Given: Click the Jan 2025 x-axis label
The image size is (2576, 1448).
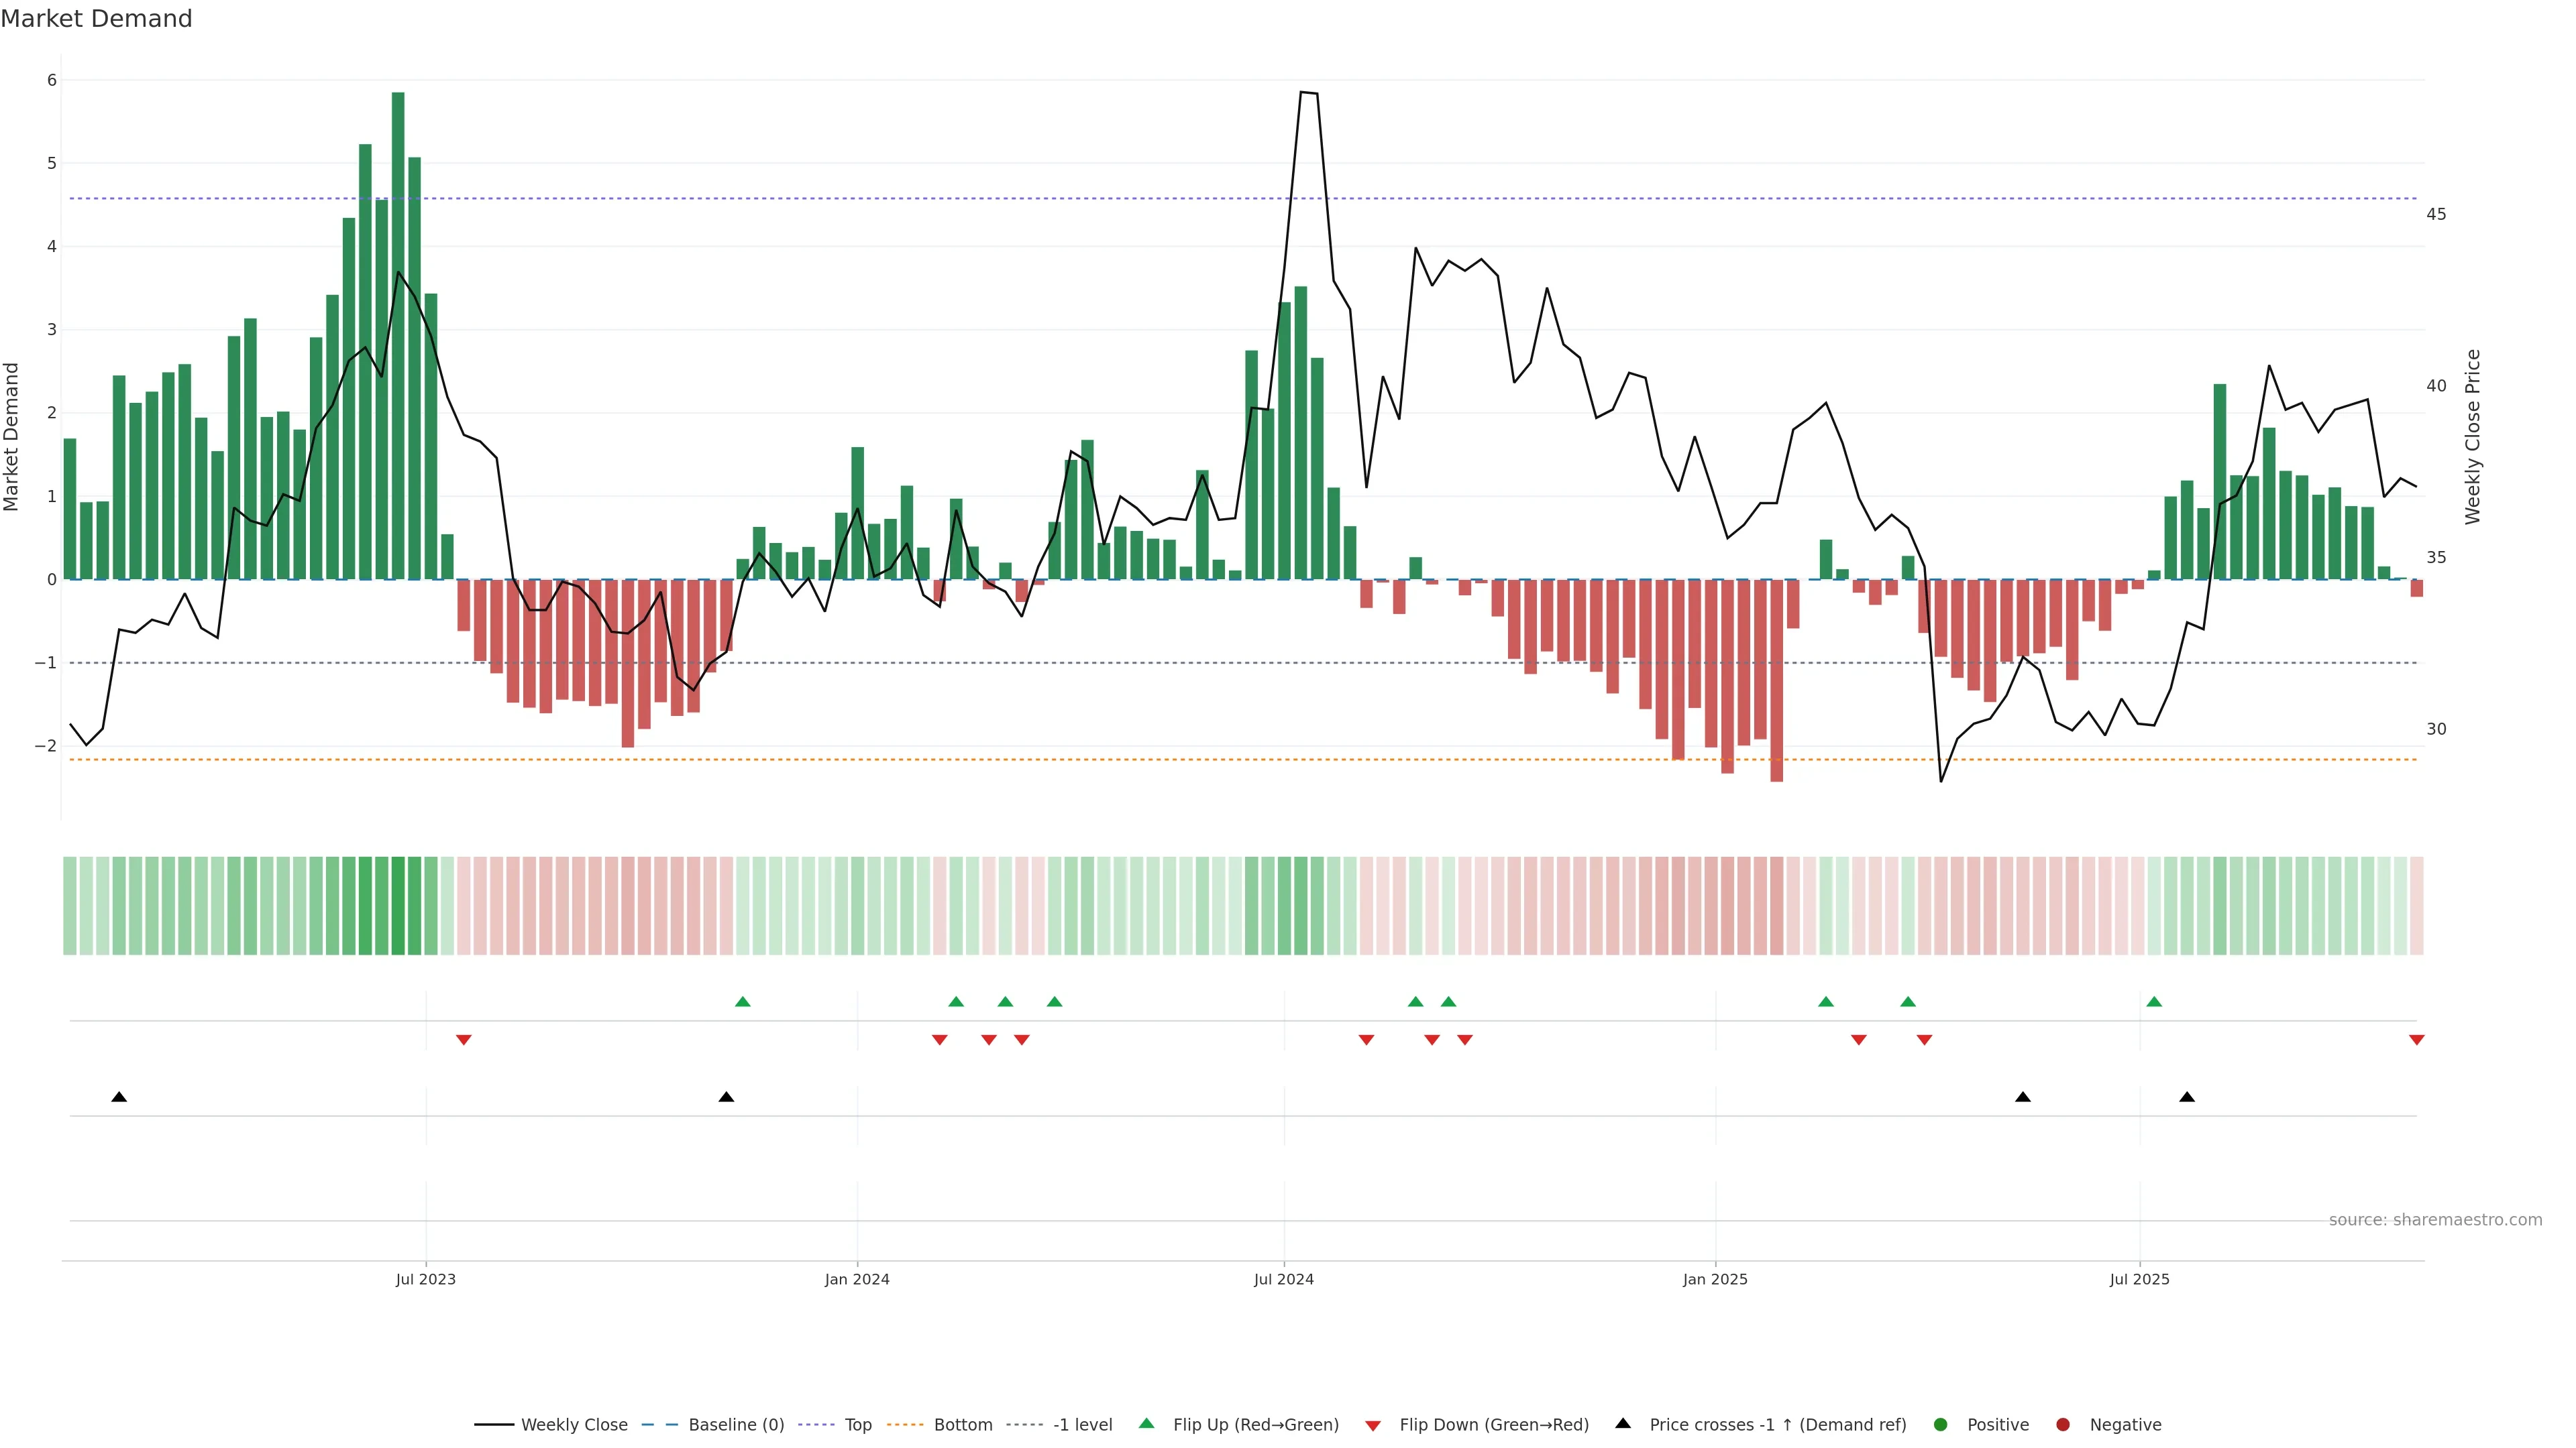Looking at the screenshot, I should [x=1715, y=1279].
